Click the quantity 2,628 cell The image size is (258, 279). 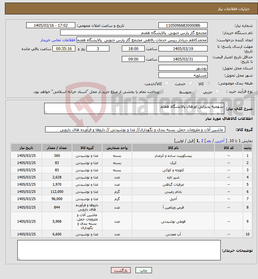[x=57, y=177]
